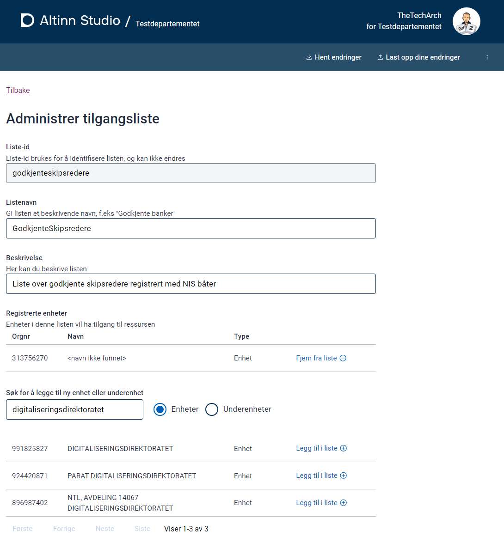Open the TheTechArch profile avatar
This screenshot has height=549, width=504.
click(x=466, y=21)
